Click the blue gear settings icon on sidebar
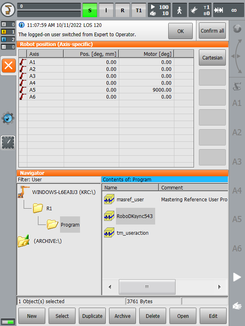 coord(8,118)
